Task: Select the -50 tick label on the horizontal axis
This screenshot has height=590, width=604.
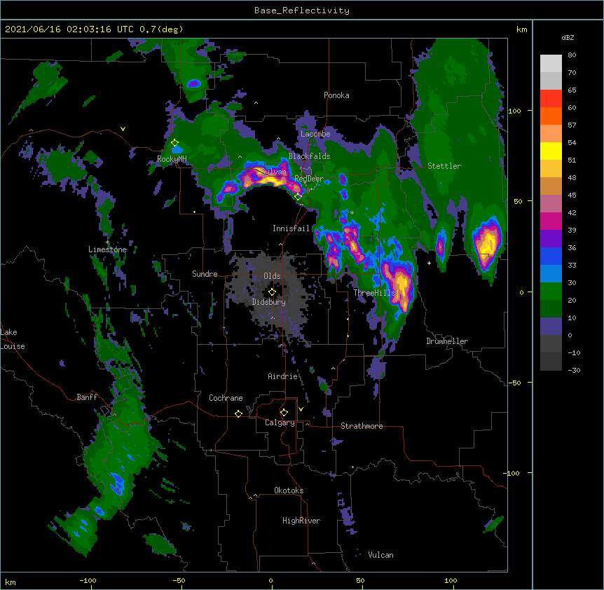Action: coord(179,580)
